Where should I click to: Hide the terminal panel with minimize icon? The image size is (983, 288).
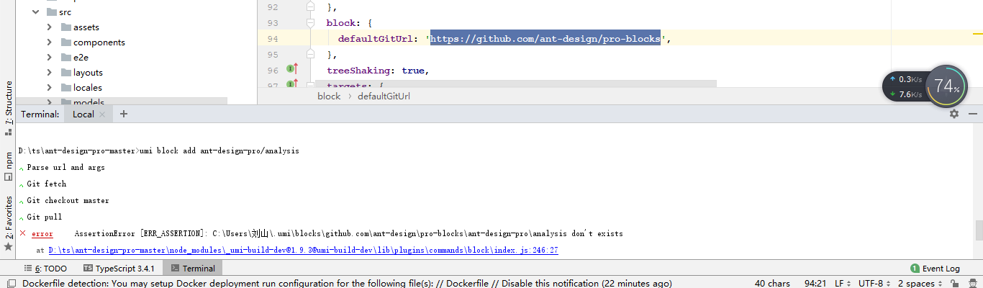tap(972, 114)
